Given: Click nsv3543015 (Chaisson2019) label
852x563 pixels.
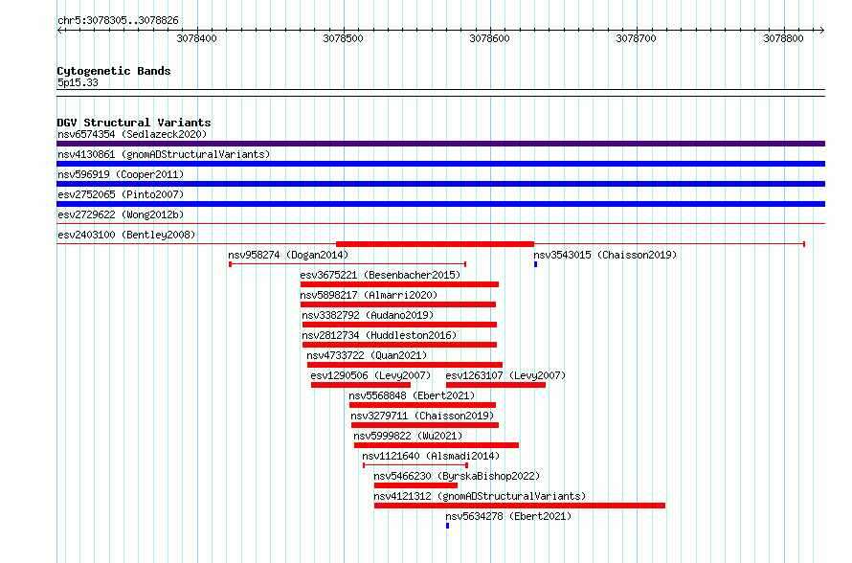Looking at the screenshot, I should [x=605, y=255].
